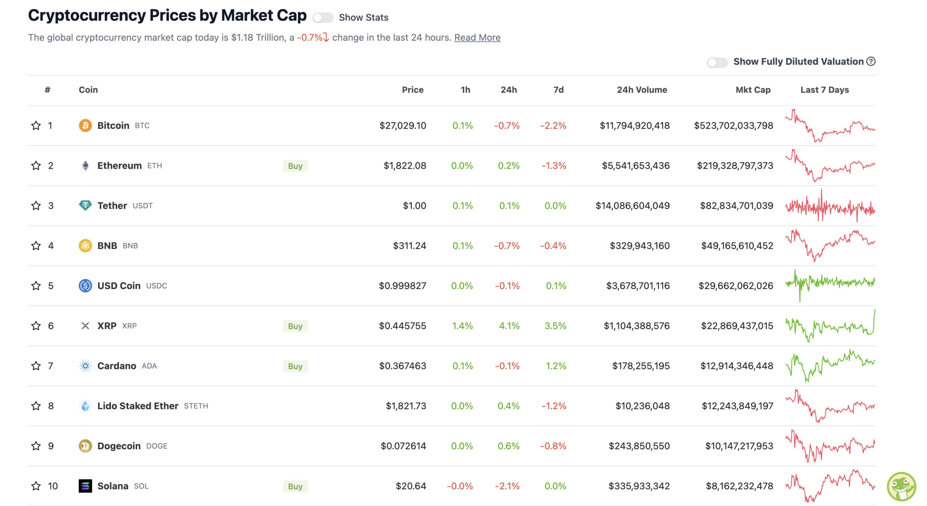Star Lido Staked Ether row
Screen dimensions: 927x506
[36, 406]
